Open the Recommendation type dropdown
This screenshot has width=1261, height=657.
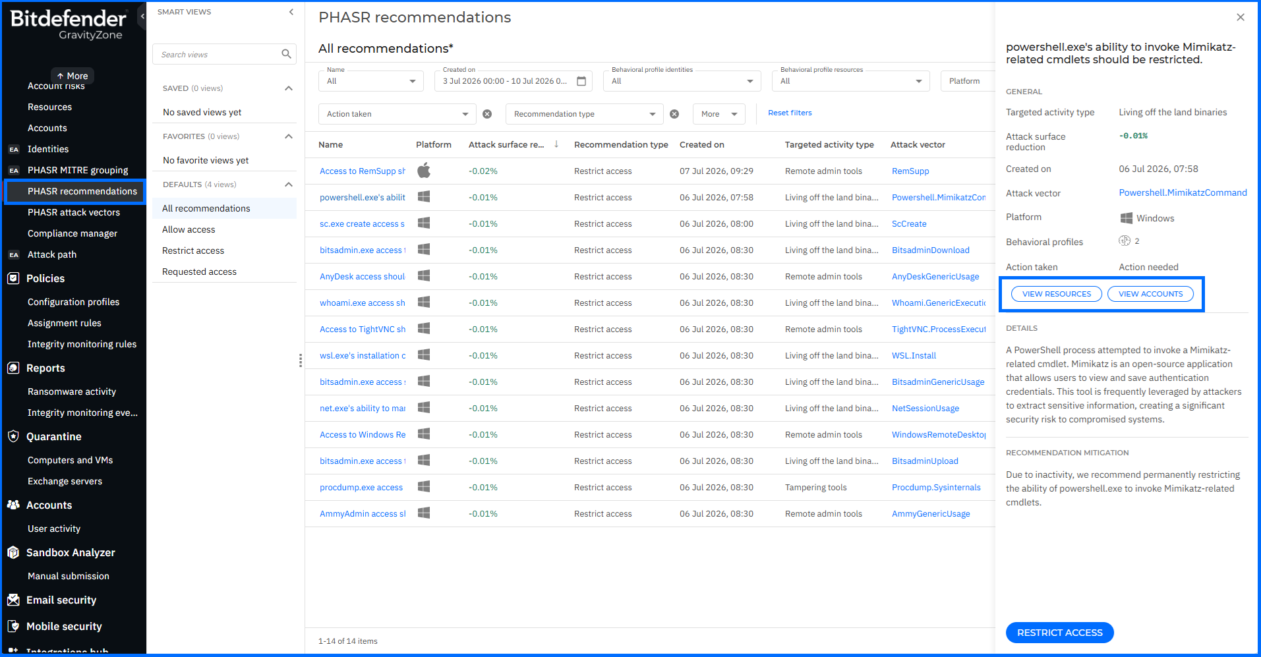tap(585, 114)
